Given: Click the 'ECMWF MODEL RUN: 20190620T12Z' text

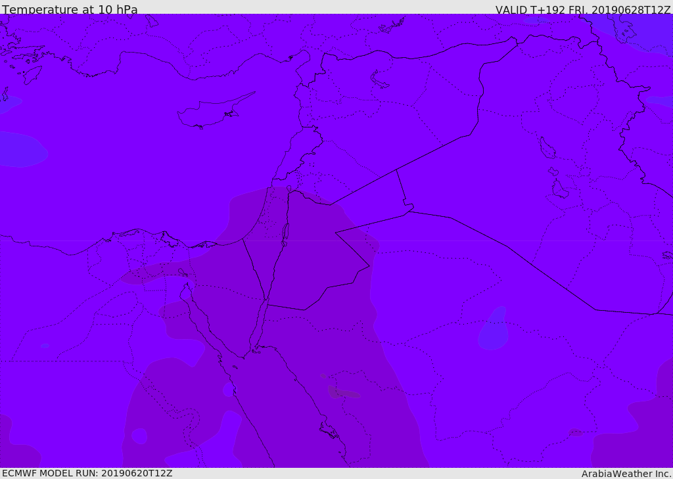Looking at the screenshot, I should pyautogui.click(x=87, y=474).
